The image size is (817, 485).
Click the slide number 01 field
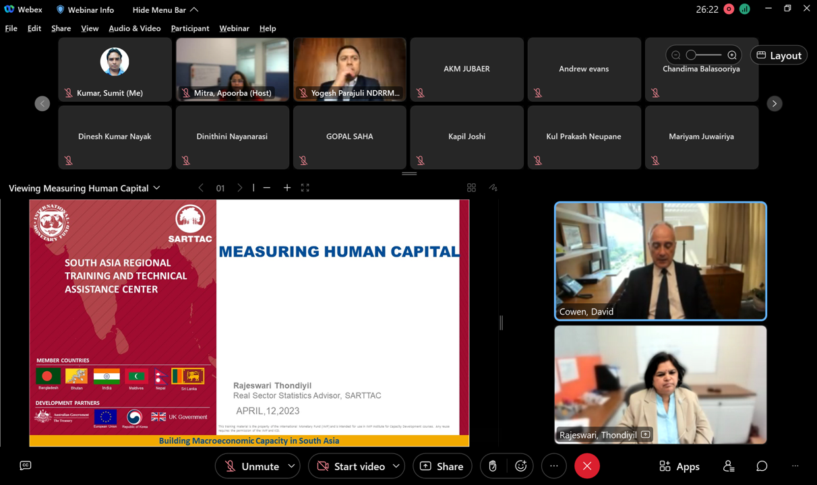220,188
